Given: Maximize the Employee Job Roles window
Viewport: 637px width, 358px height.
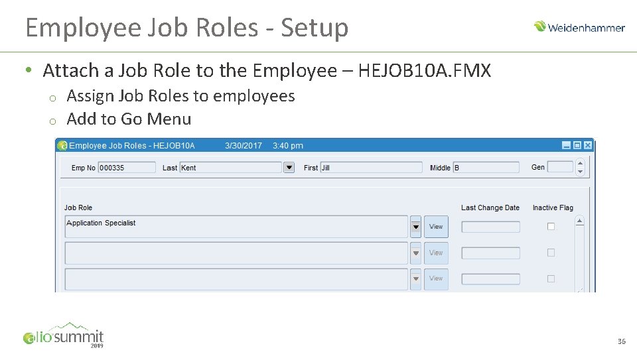Looking at the screenshot, I should [x=577, y=146].
